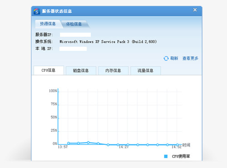Click the app logo in title bar

(37, 11)
